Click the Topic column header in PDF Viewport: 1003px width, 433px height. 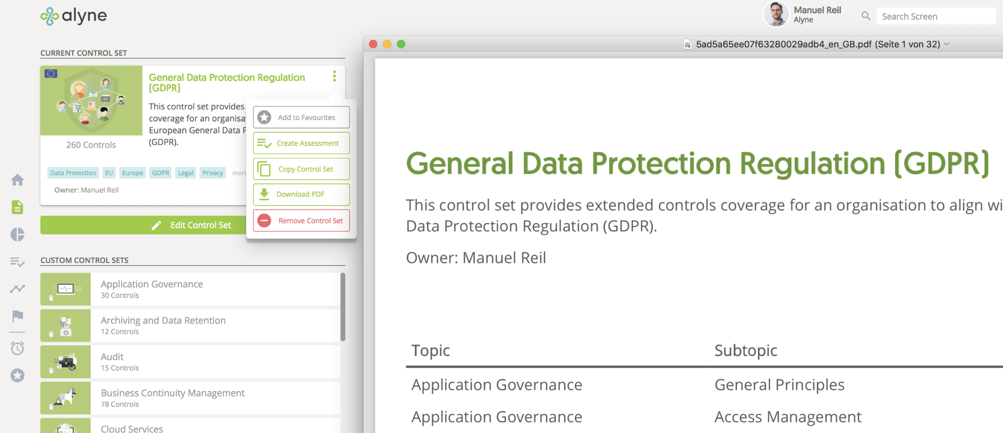point(431,351)
